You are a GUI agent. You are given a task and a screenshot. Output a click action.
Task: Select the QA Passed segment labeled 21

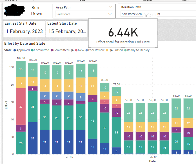coord(92,86)
